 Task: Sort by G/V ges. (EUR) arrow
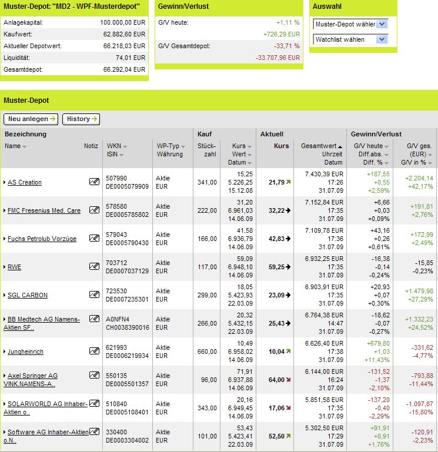pos(430,155)
